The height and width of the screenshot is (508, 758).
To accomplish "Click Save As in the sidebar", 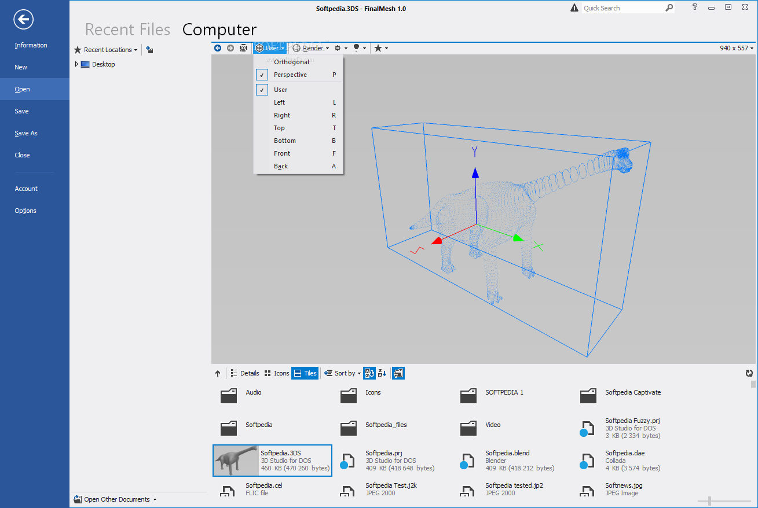I will (35, 133).
